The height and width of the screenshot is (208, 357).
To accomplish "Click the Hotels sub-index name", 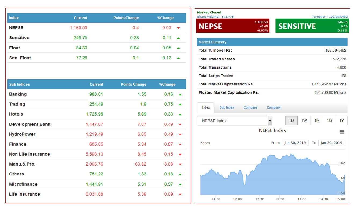I will (16, 114).
